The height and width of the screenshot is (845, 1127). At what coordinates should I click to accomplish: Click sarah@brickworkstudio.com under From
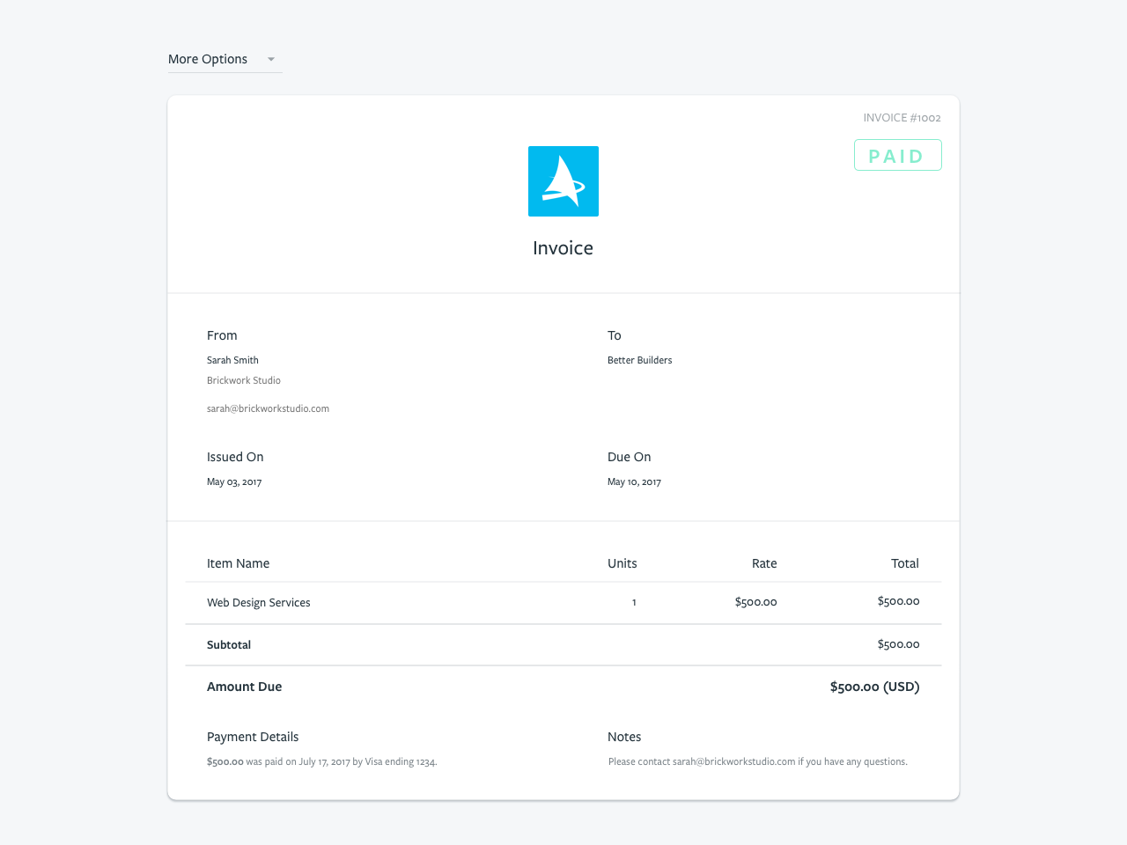pos(268,408)
